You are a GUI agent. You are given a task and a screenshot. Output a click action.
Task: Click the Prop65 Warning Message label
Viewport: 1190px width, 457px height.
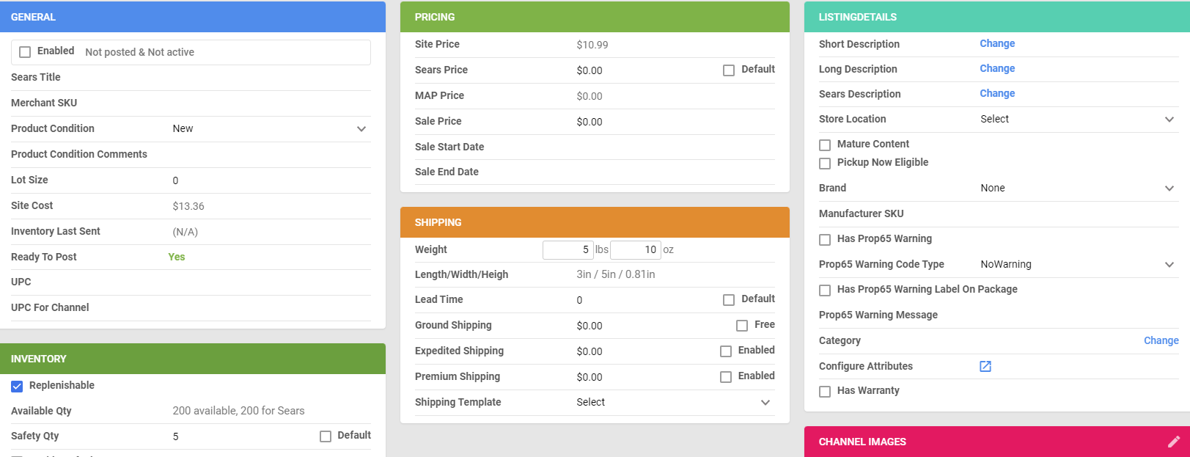click(878, 315)
